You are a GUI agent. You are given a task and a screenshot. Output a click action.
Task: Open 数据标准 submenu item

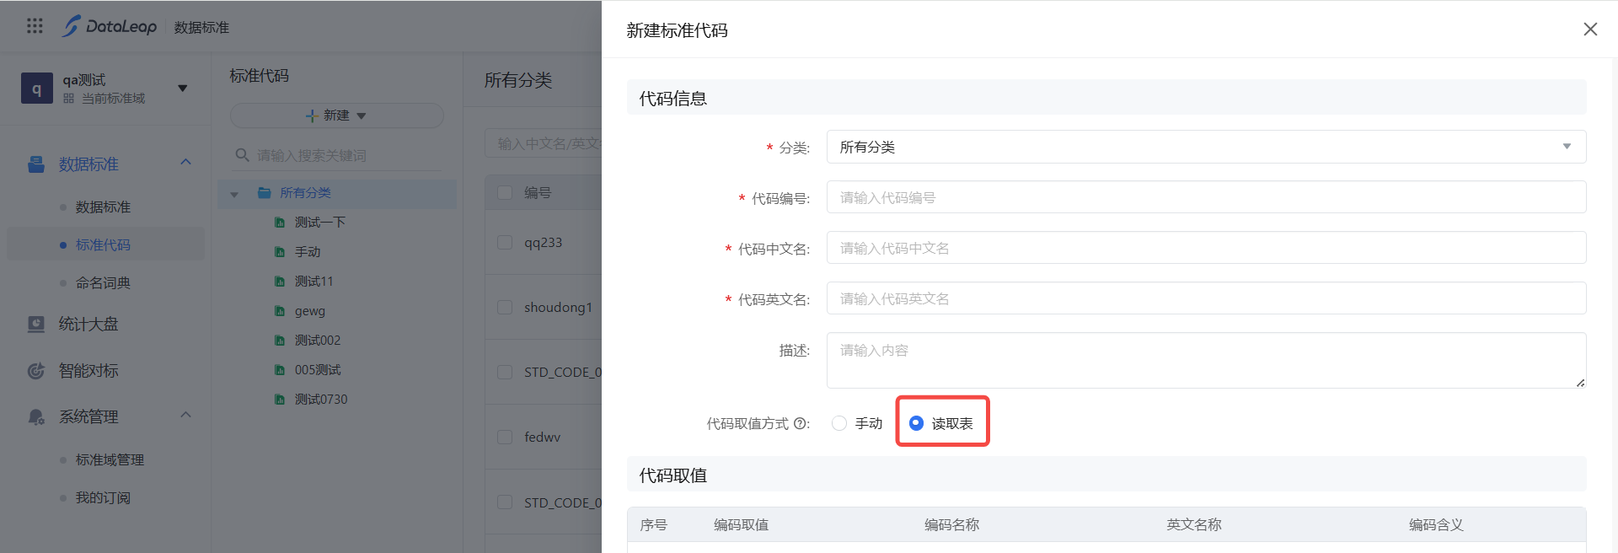(x=103, y=207)
